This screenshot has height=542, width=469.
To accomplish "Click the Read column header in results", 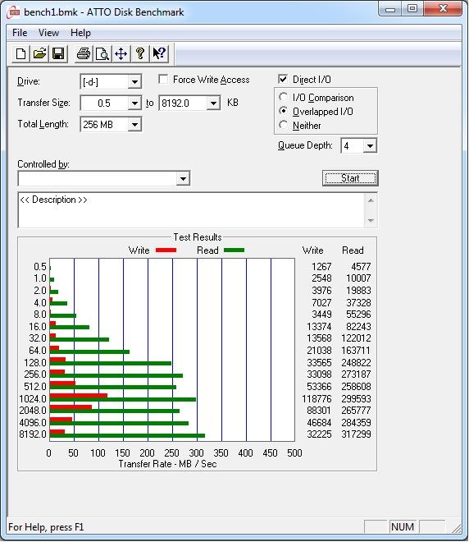I will [x=353, y=250].
